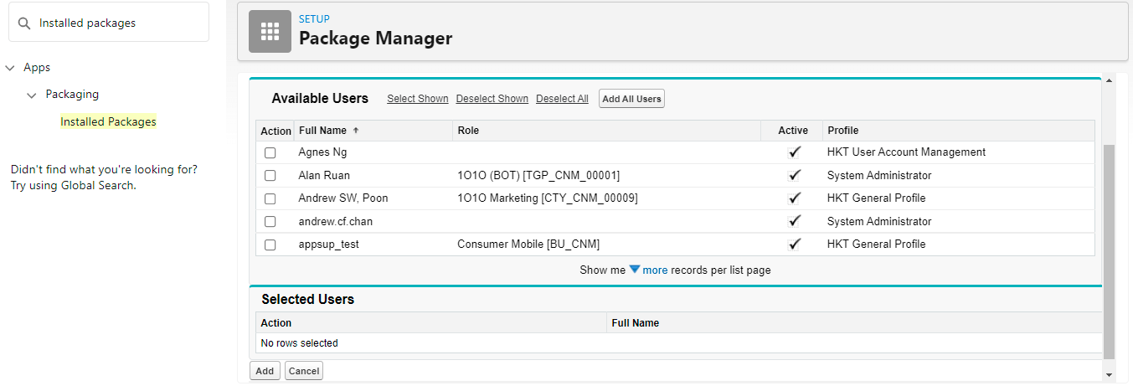The image size is (1133, 386).
Task: Sort by the Profile column header
Action: [x=843, y=131]
